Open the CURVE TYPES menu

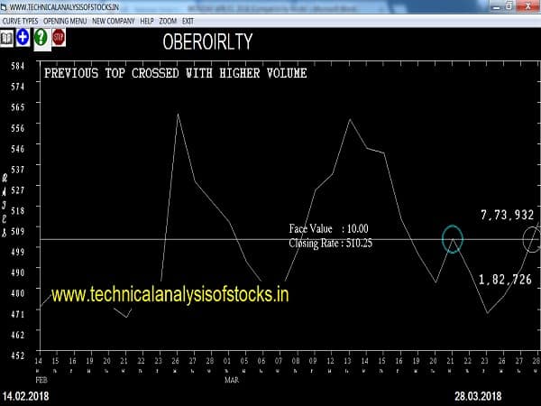(20, 20)
